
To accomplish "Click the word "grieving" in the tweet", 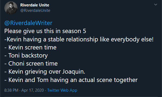I will click(36, 72).
